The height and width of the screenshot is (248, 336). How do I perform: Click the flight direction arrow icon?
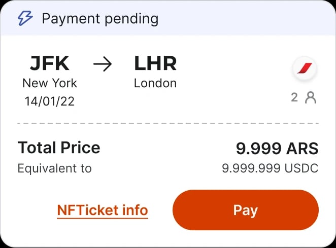point(104,64)
